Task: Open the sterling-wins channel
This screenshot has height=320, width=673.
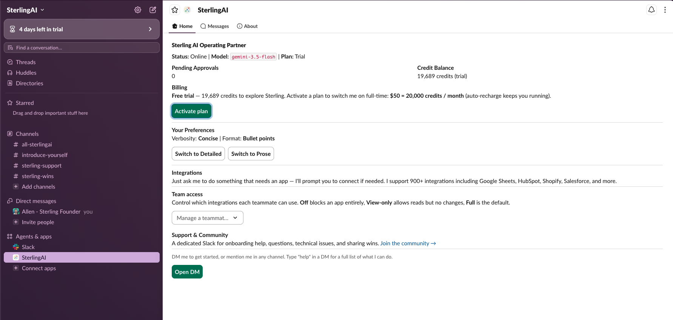Action: (38, 176)
